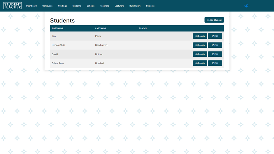Select the last name 'Britnor'
Image resolution: width=274 pixels, height=154 pixels.
99,54
